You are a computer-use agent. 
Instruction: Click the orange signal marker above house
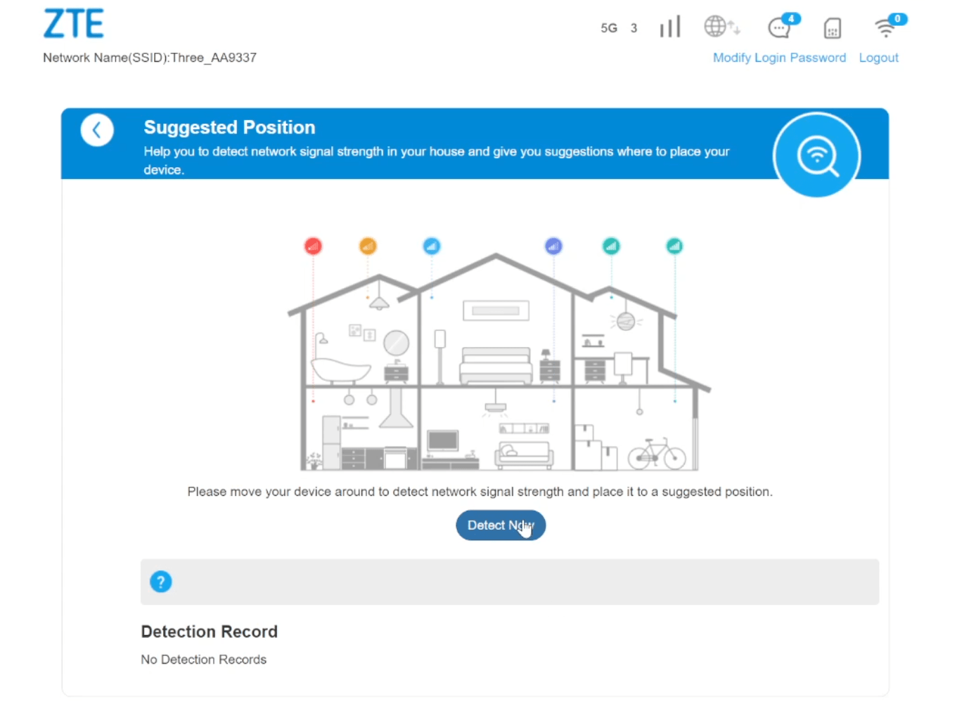[368, 246]
